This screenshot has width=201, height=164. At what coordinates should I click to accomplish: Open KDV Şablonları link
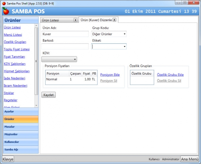click(x=15, y=64)
